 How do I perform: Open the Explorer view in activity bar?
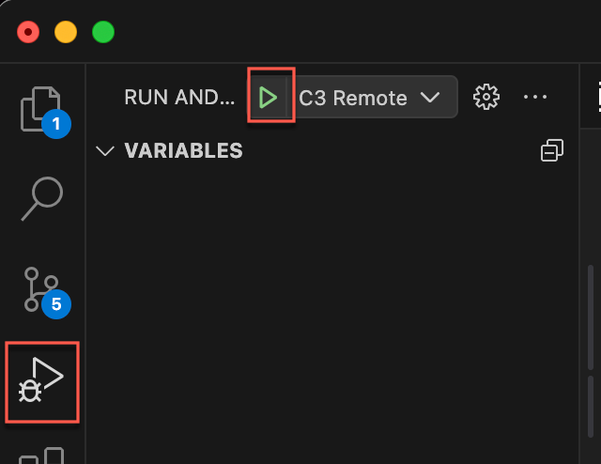pos(40,107)
